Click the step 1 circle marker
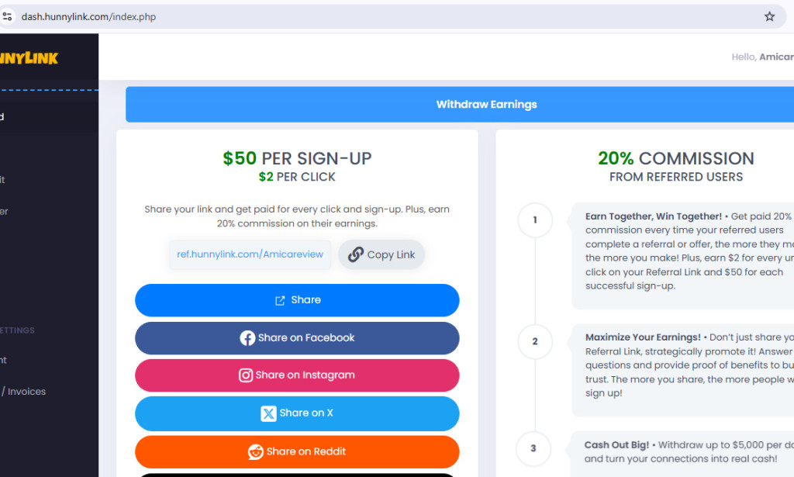Screen dimensions: 794x477 535,220
